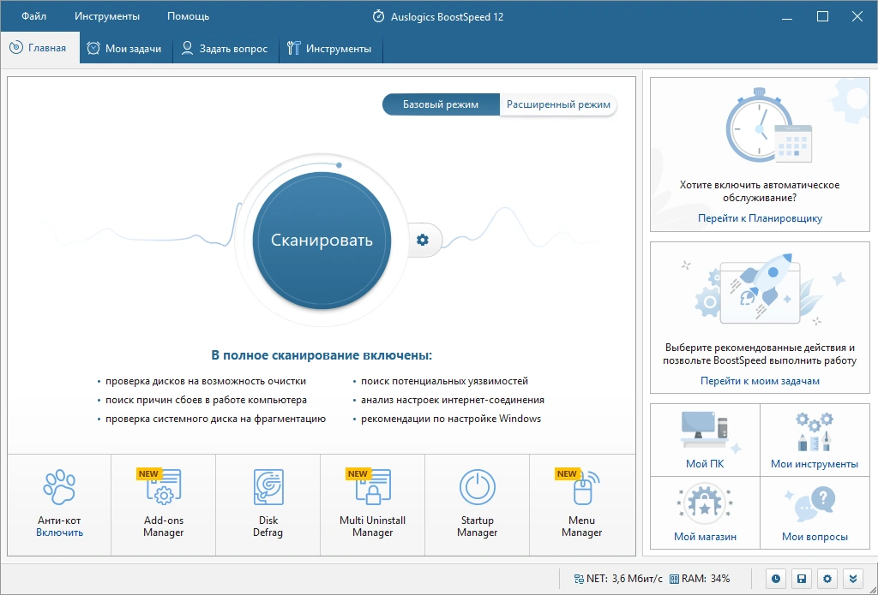Start the scan with Сканировать button

point(322,241)
